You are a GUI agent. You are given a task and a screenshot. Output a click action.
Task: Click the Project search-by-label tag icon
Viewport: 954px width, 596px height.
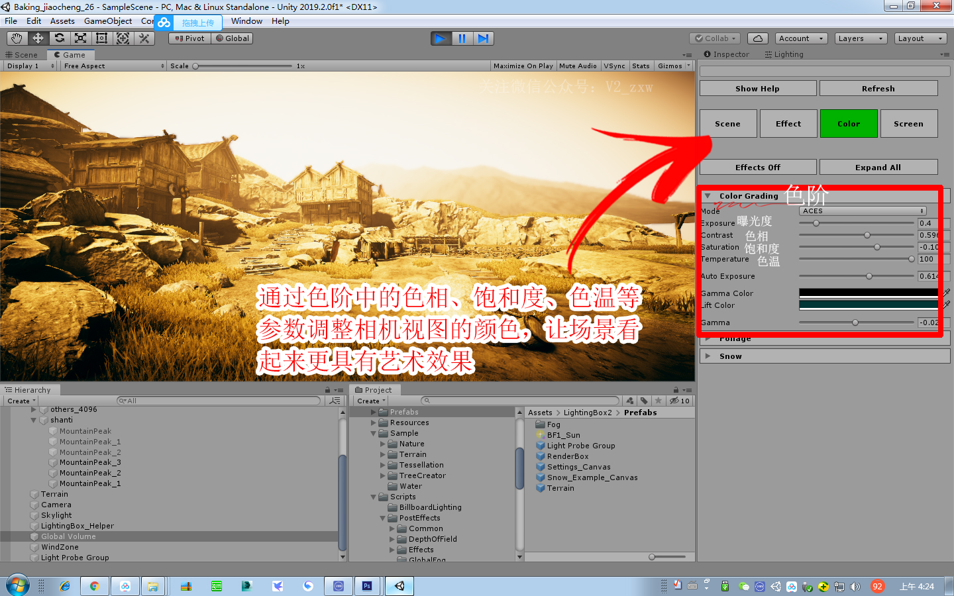[644, 401]
